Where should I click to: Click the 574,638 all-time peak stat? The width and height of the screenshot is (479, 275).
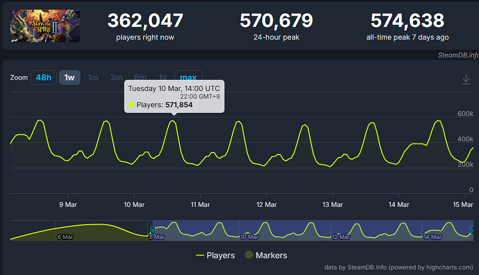pos(407,21)
